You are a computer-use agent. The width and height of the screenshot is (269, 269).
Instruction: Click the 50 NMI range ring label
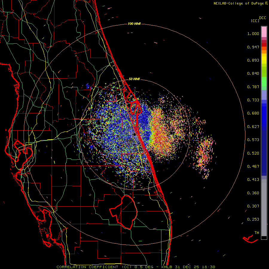tap(134, 79)
